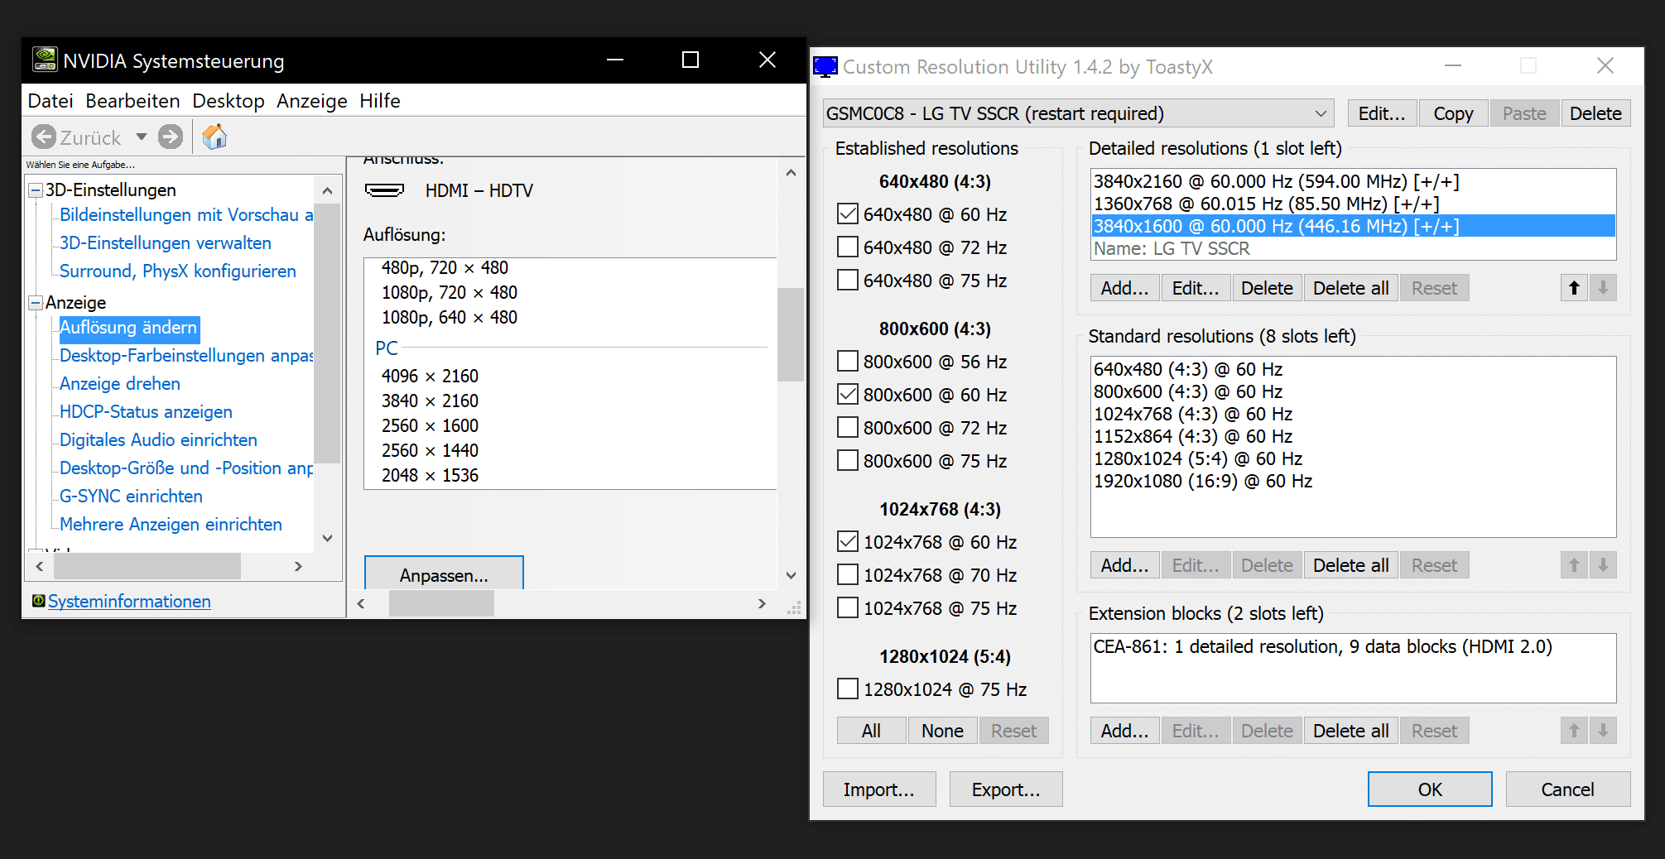Click the task tree horizontal scrollbar thumb
Image resolution: width=1665 pixels, height=859 pixels.
click(147, 566)
